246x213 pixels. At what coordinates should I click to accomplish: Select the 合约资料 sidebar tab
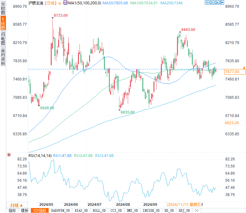[x=3, y=57]
